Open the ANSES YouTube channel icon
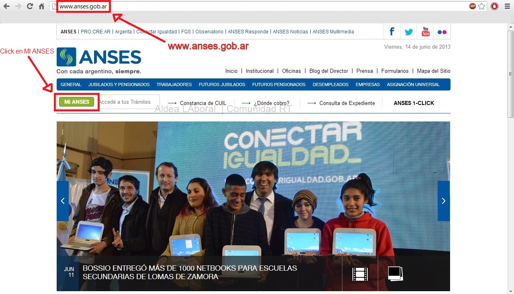The image size is (514, 294). (426, 32)
